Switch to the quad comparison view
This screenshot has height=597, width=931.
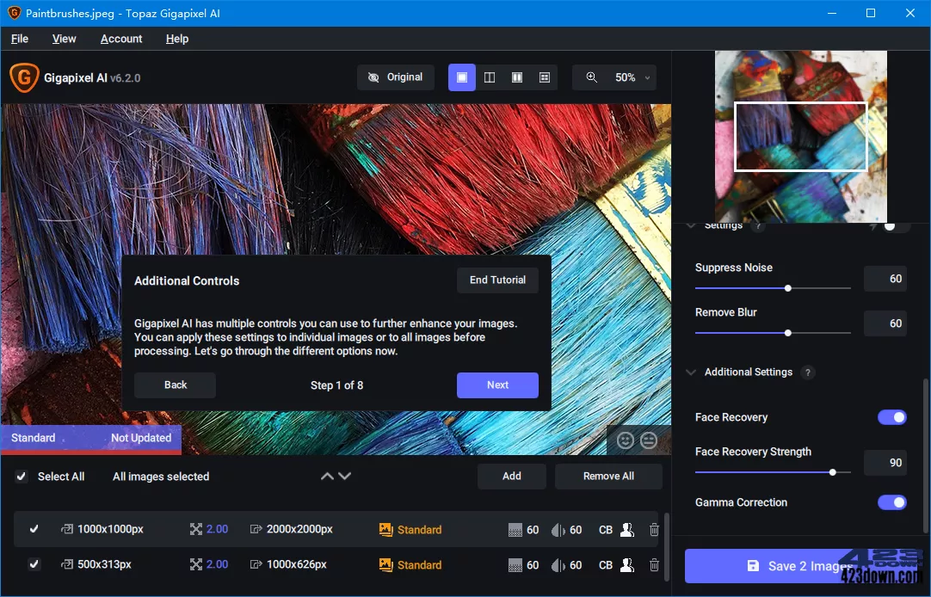[x=544, y=77]
